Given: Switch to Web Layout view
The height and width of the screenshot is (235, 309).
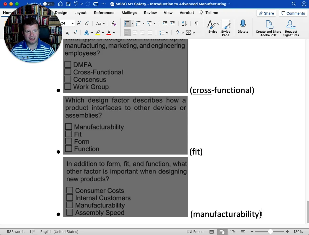Looking at the screenshot, I should point(222,232).
